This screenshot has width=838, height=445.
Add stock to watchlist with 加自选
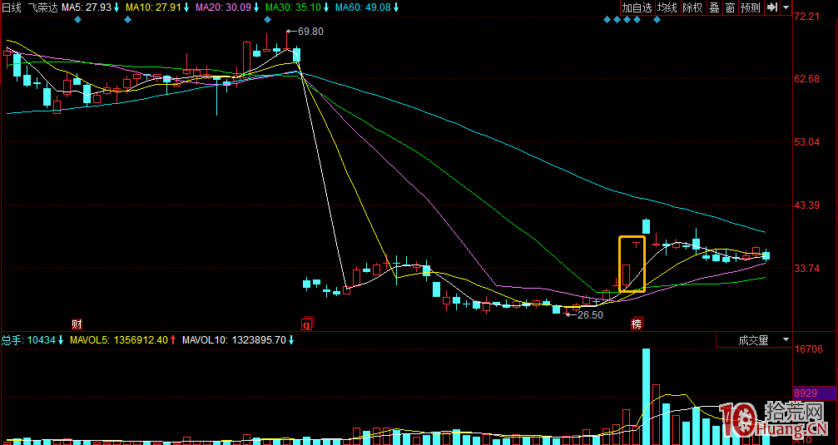click(x=637, y=7)
